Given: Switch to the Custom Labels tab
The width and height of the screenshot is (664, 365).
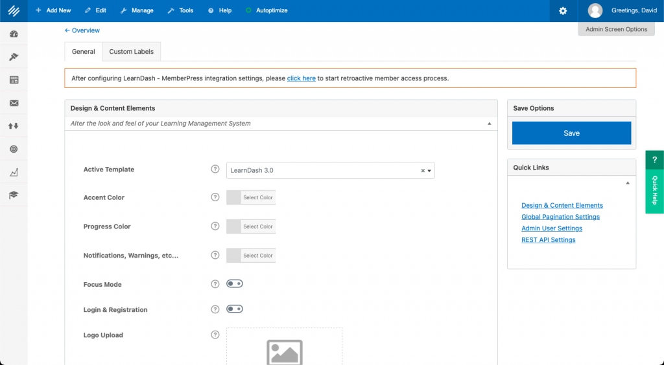Looking at the screenshot, I should point(132,52).
